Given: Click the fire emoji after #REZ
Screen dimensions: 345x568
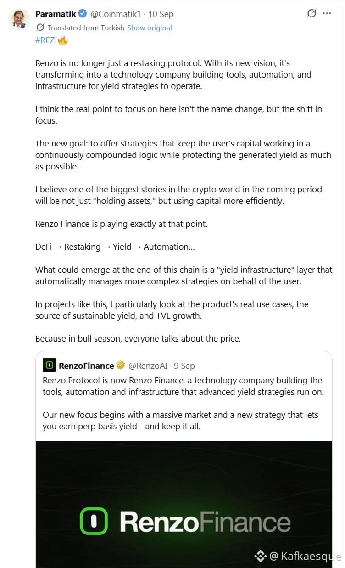Looking at the screenshot, I should point(63,40).
